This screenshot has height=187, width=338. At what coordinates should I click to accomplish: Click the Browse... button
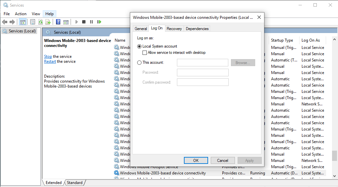pyautogui.click(x=243, y=63)
